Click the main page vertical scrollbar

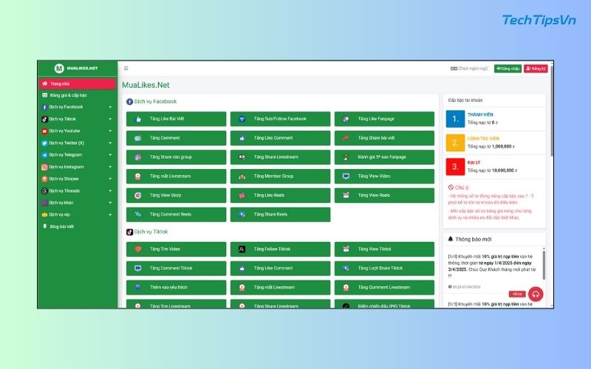[552, 111]
